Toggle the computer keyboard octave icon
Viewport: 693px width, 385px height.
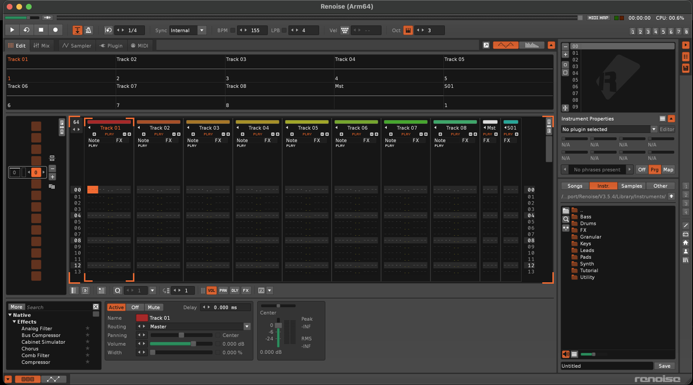408,30
